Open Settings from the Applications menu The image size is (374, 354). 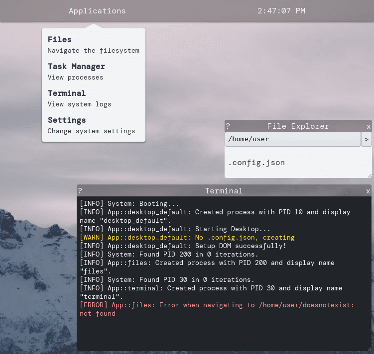coord(67,120)
